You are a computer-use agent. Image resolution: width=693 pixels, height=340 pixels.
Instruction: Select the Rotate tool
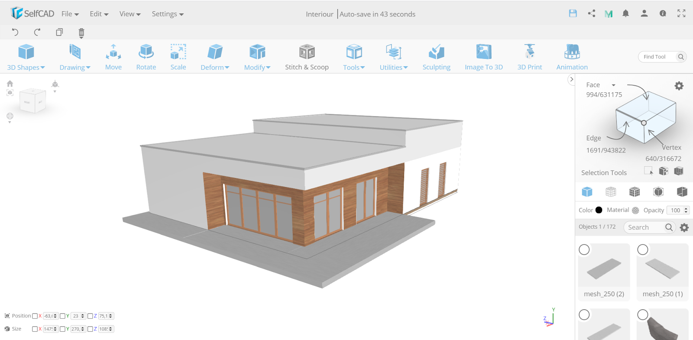[x=146, y=57]
